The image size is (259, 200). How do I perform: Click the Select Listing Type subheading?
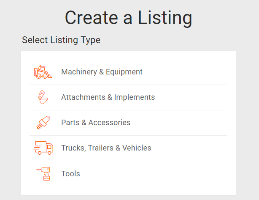click(x=61, y=40)
